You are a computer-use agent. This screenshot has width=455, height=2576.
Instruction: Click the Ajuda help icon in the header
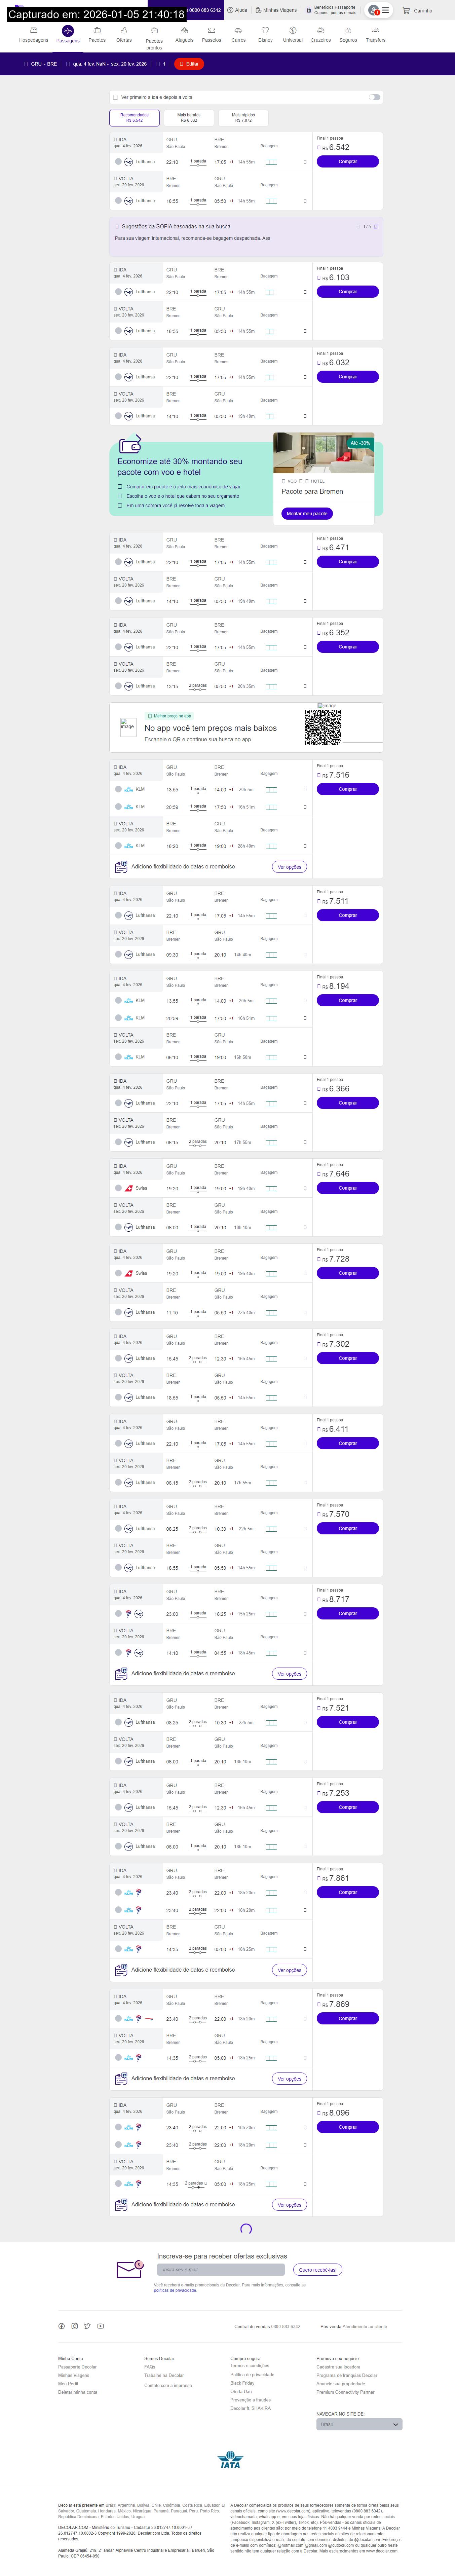[230, 10]
